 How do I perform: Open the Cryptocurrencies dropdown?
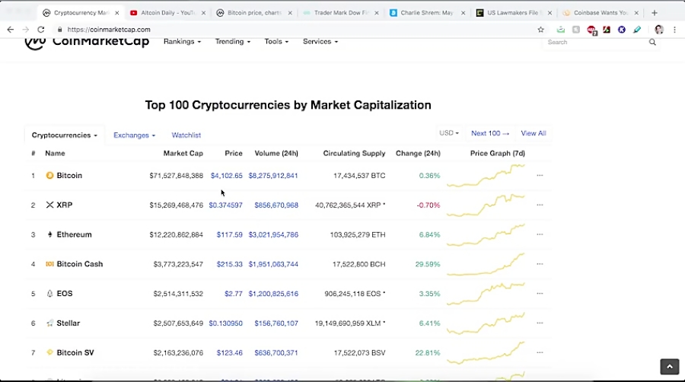click(64, 135)
